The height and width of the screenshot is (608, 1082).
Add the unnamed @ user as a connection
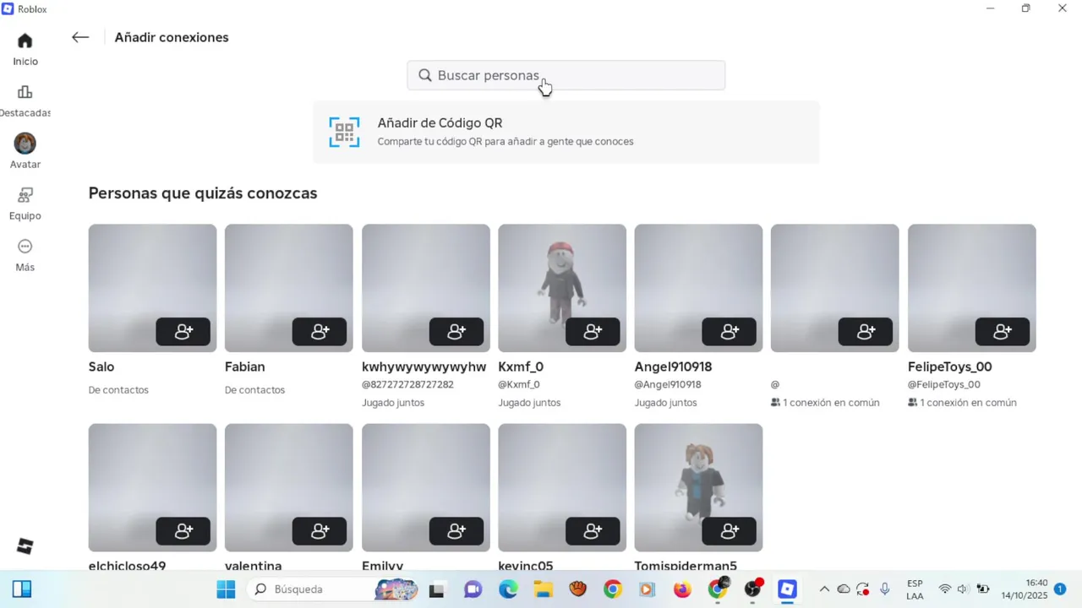click(866, 332)
